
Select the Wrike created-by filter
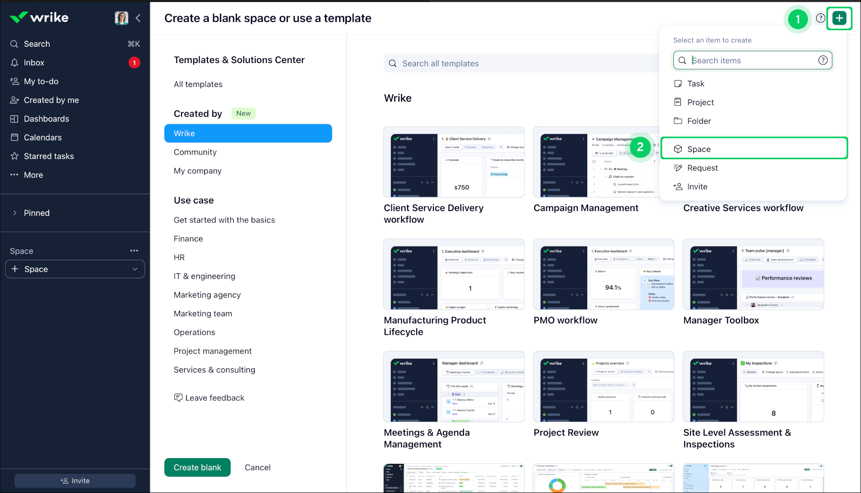[248, 133]
